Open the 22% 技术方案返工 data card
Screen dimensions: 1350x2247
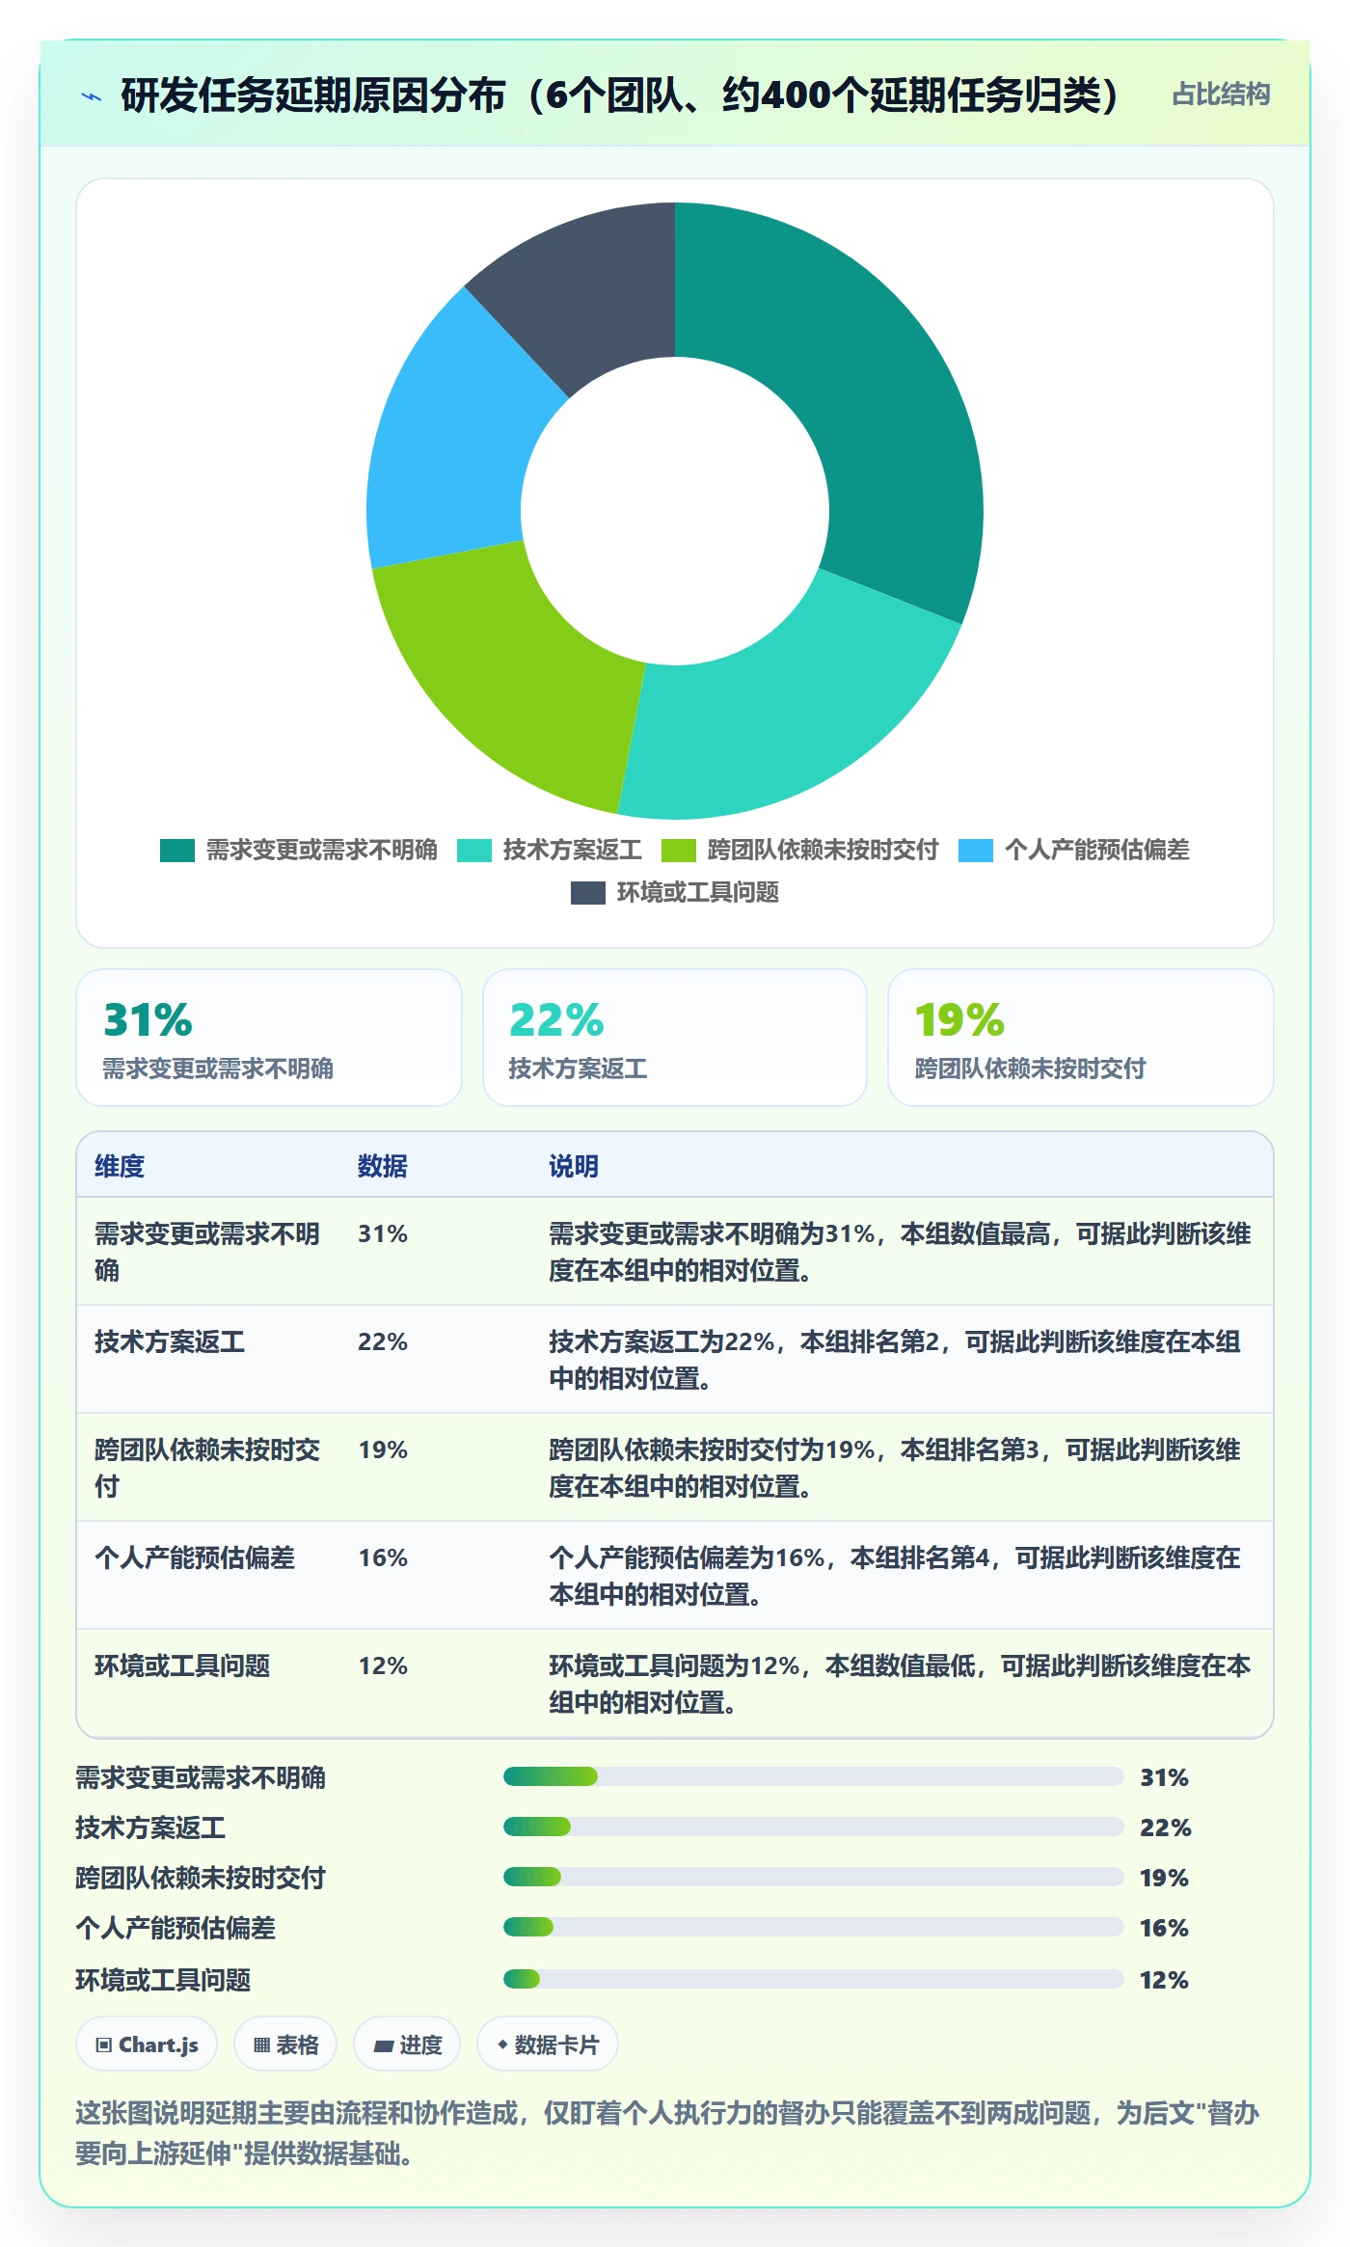point(675,1038)
